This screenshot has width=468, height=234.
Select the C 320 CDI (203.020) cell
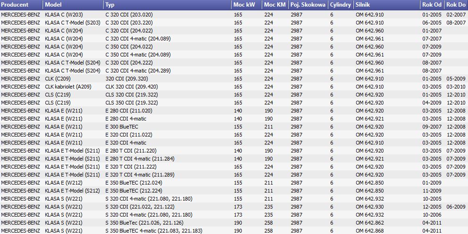coord(129,15)
